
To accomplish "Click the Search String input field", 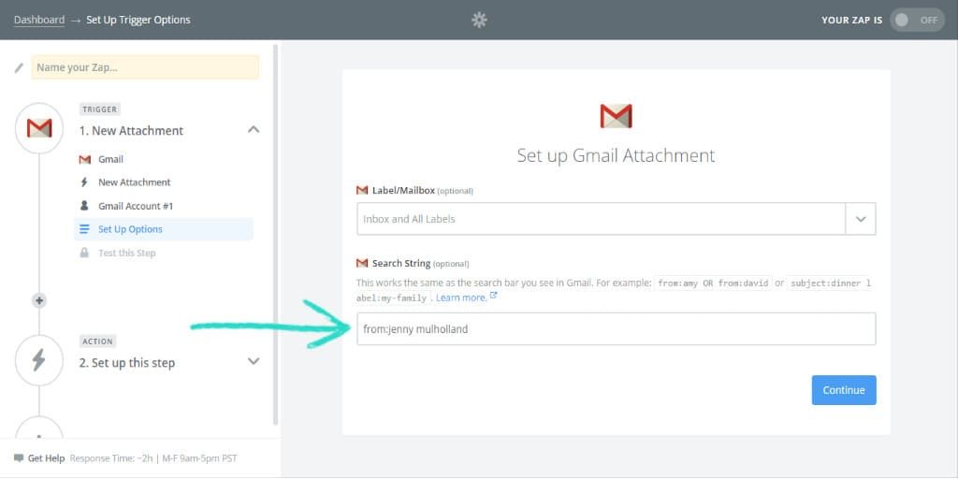I will coord(616,328).
